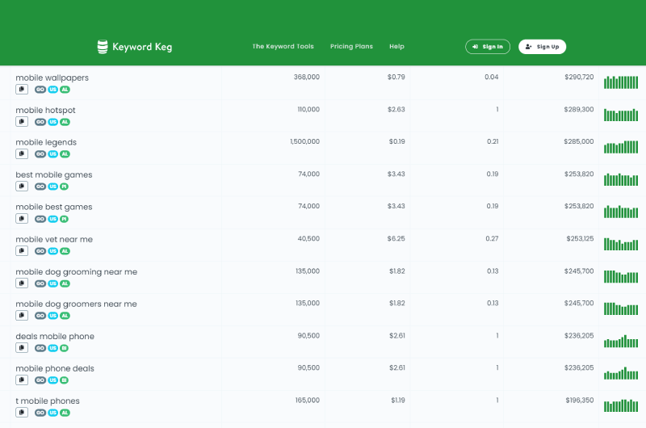
Task: Click the 110,000 volume cell
Action: (x=308, y=110)
